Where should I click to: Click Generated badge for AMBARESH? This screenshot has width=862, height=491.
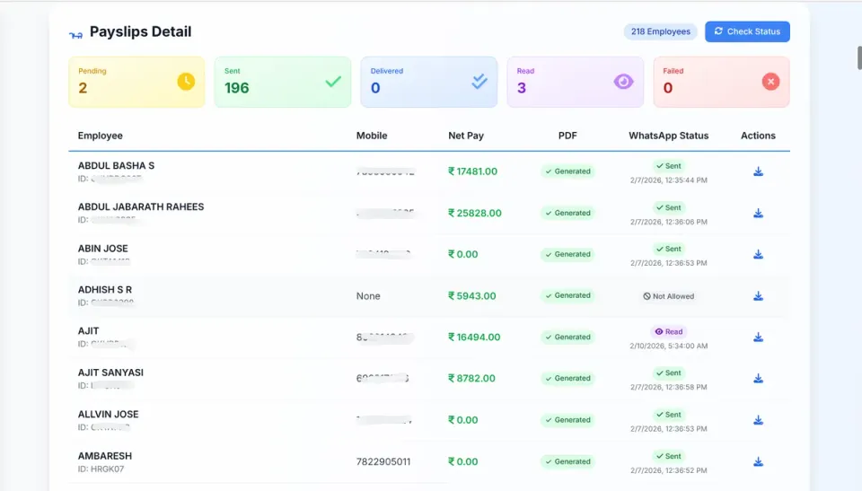pyautogui.click(x=567, y=461)
